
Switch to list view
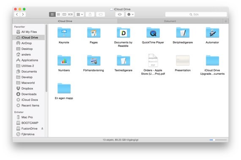[58, 14]
